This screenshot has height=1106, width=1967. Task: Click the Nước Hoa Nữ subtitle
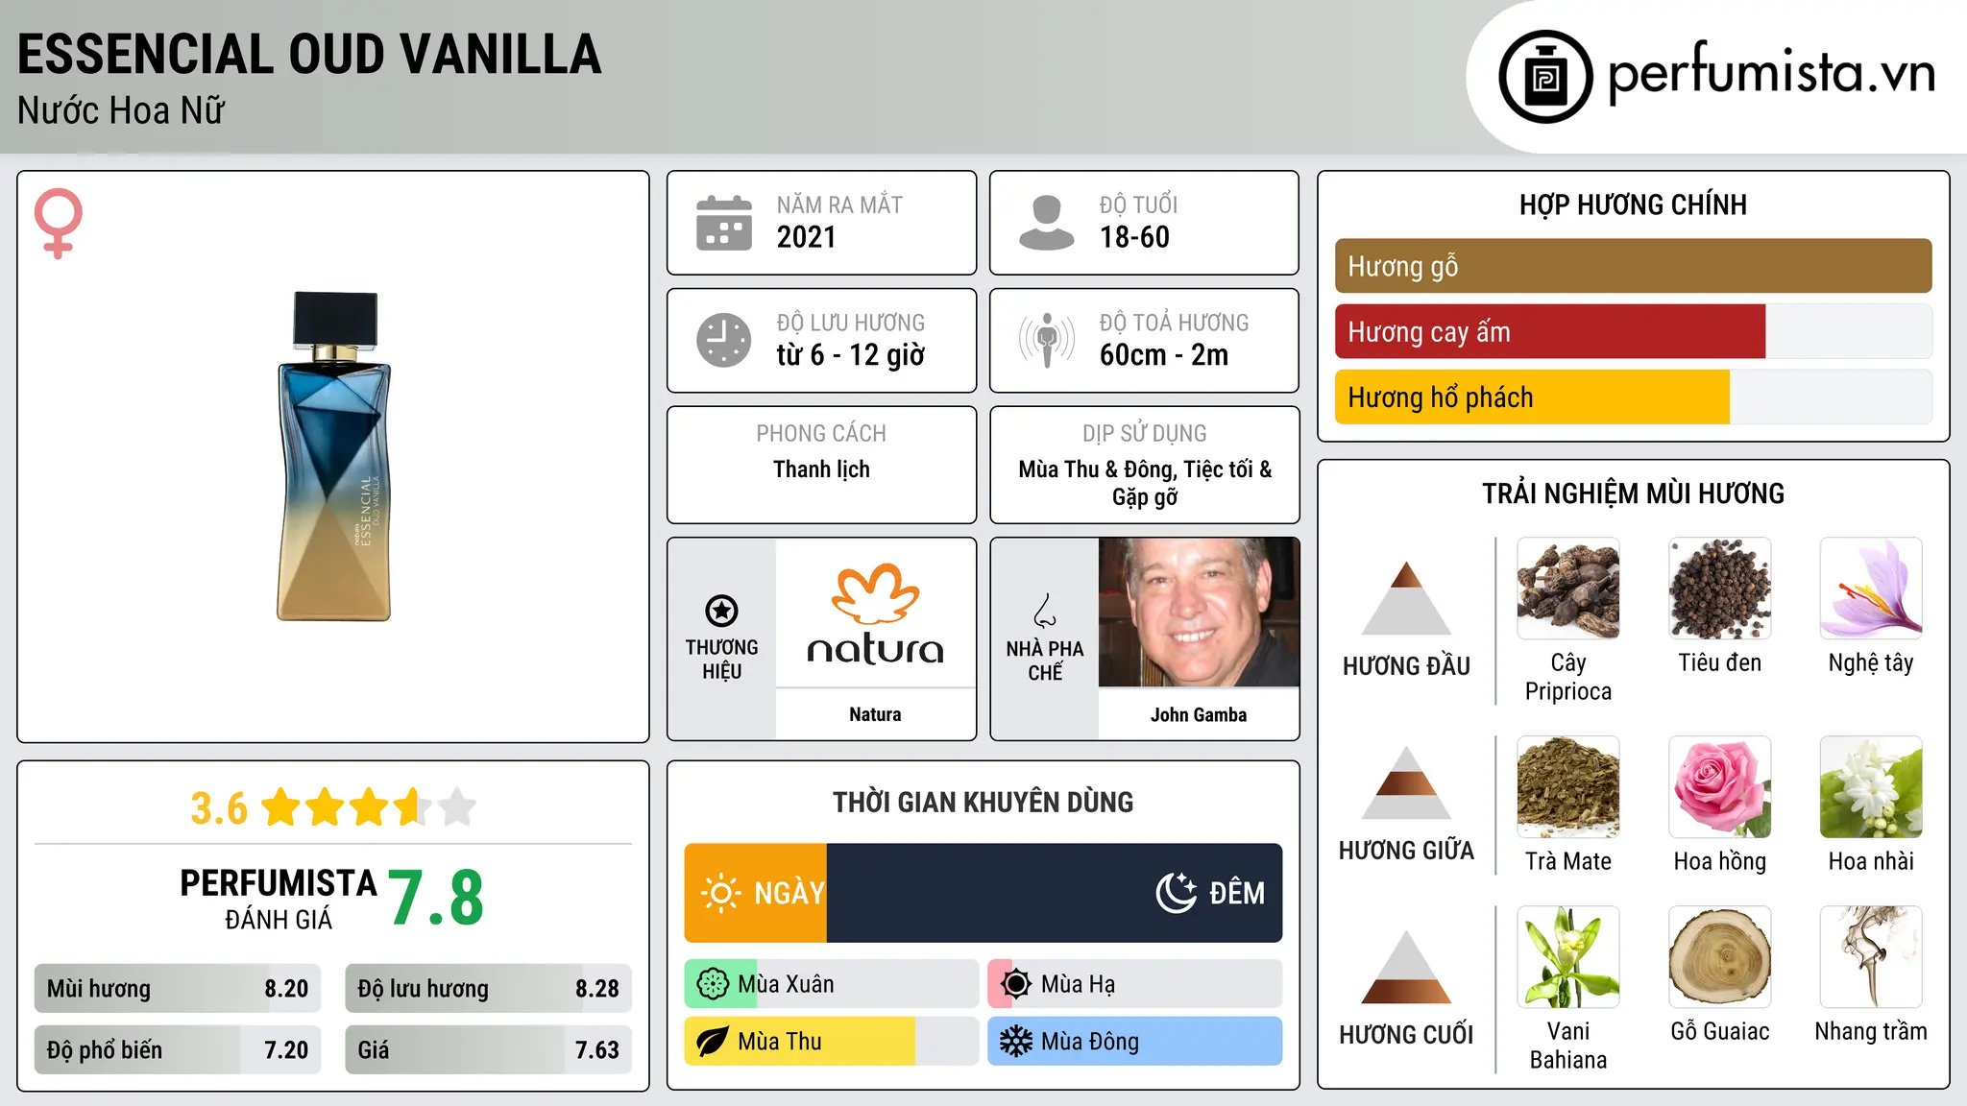121,110
